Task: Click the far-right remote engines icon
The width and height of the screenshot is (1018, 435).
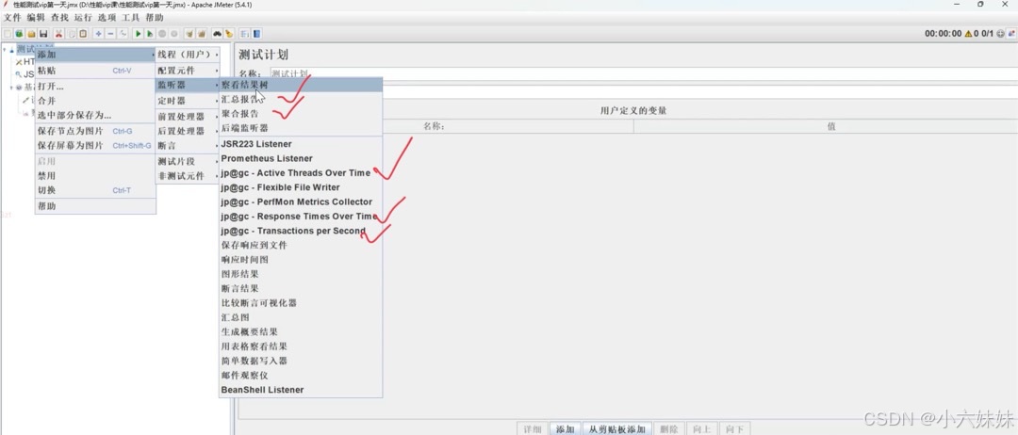Action: (1011, 34)
